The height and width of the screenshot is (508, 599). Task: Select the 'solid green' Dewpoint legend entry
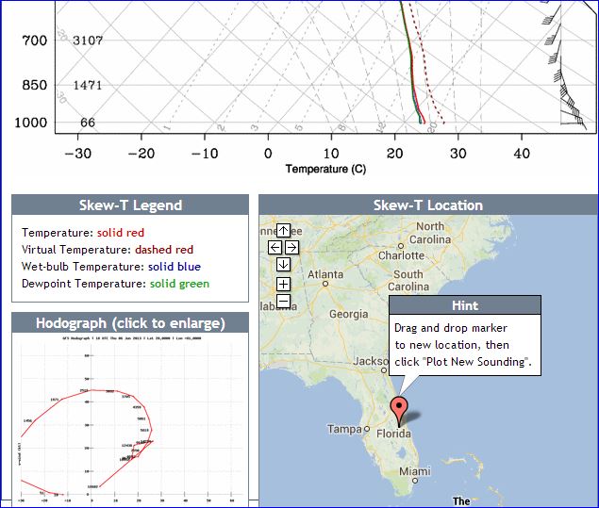pyautogui.click(x=179, y=284)
